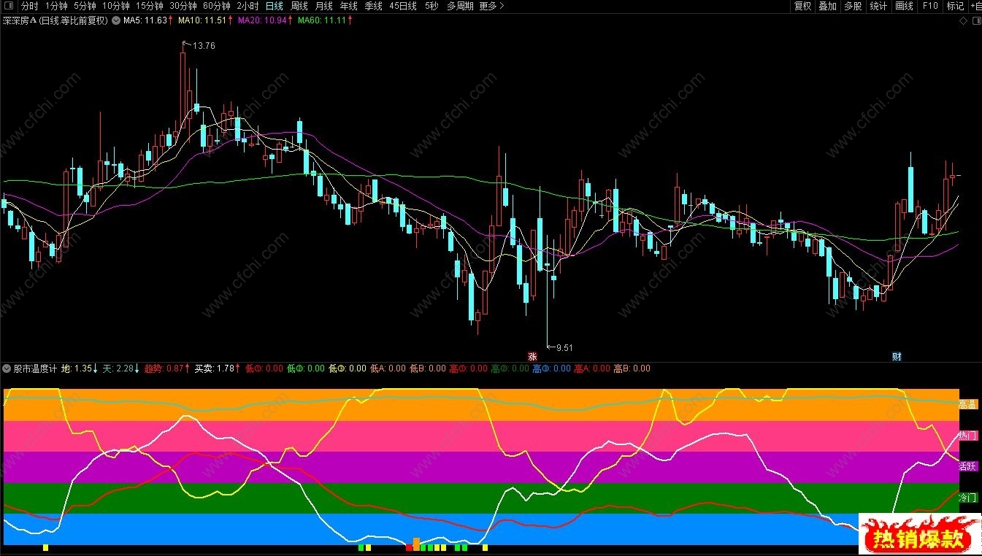This screenshot has height=556, width=982.
Task: Select the 月线 monthly period
Action: pyautogui.click(x=324, y=6)
